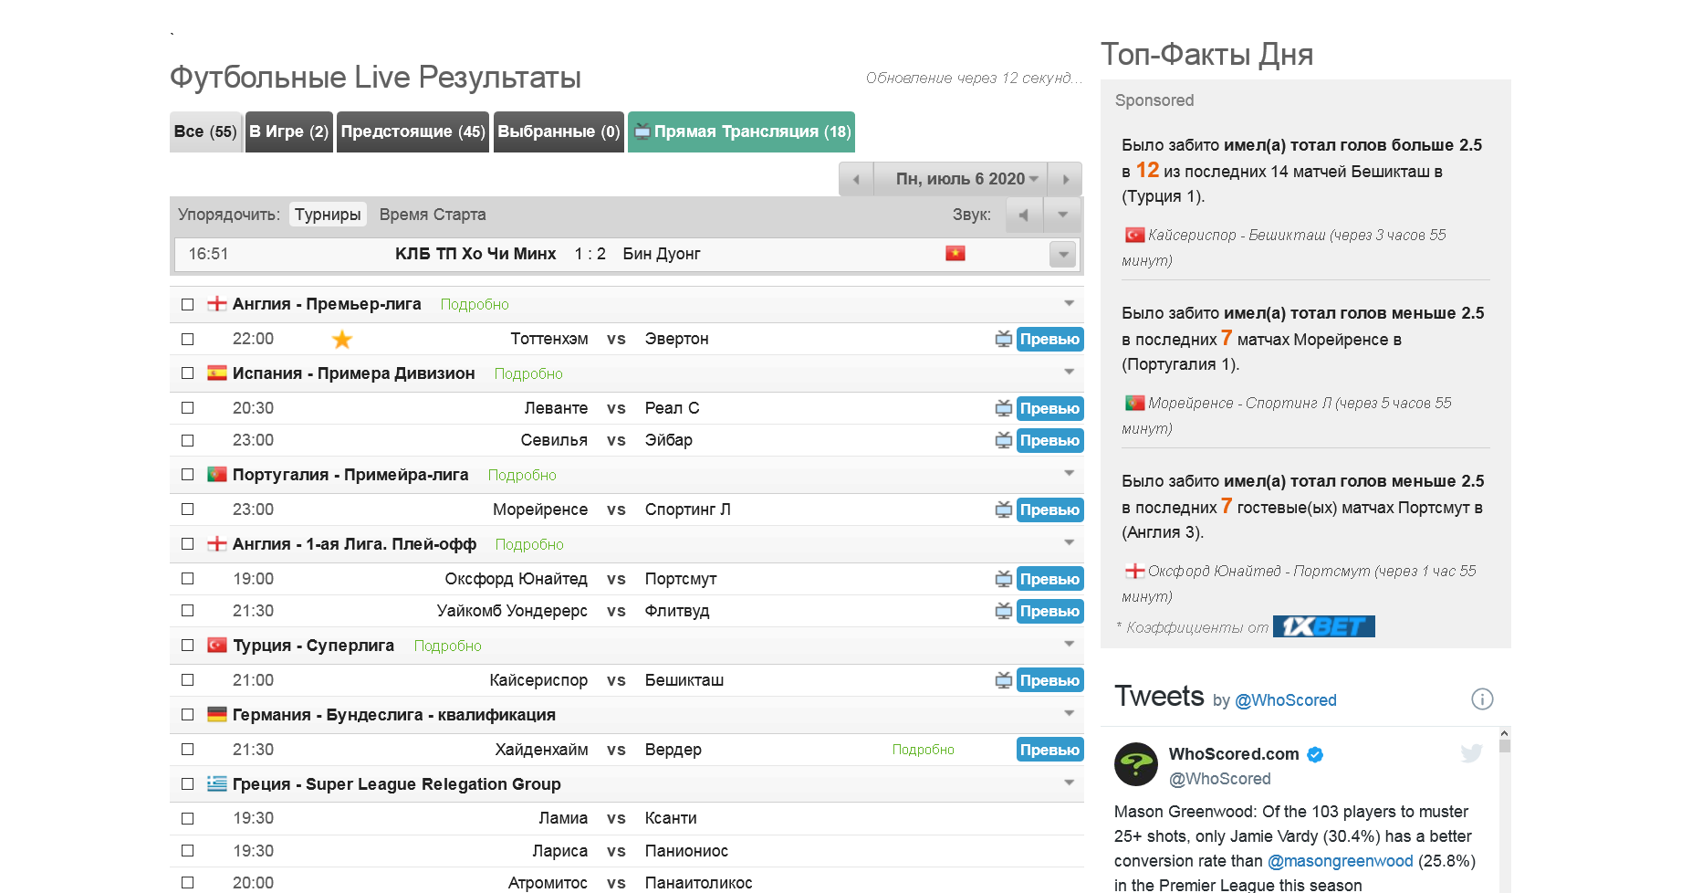Tick the Испания - Примера Дивизион checkbox
The width and height of the screenshot is (1681, 893).
pyautogui.click(x=188, y=373)
